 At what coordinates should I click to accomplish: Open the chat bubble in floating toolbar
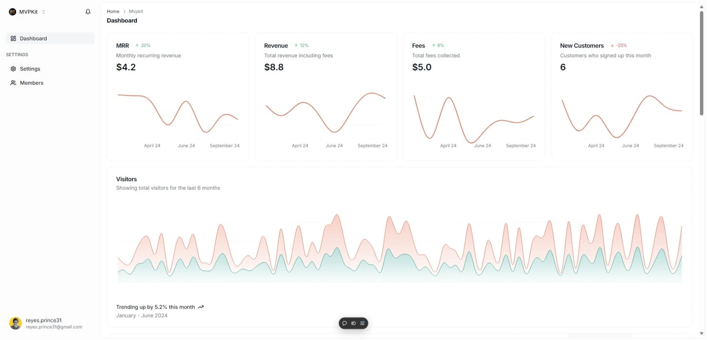tap(344, 323)
